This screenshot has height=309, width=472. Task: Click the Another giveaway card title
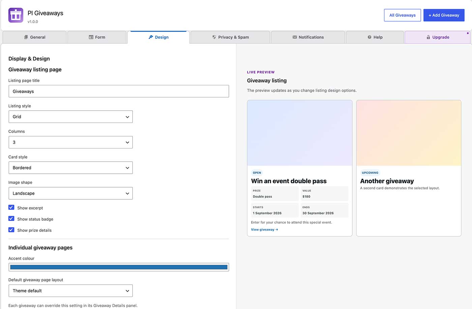tap(387, 181)
